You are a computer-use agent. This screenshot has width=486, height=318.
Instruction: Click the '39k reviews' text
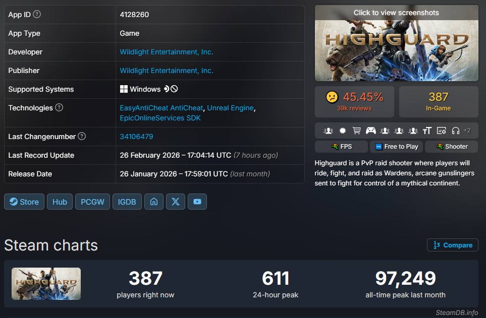[354, 108]
